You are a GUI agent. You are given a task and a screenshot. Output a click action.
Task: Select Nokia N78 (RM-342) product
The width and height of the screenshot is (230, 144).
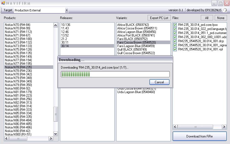(x=29, y=74)
